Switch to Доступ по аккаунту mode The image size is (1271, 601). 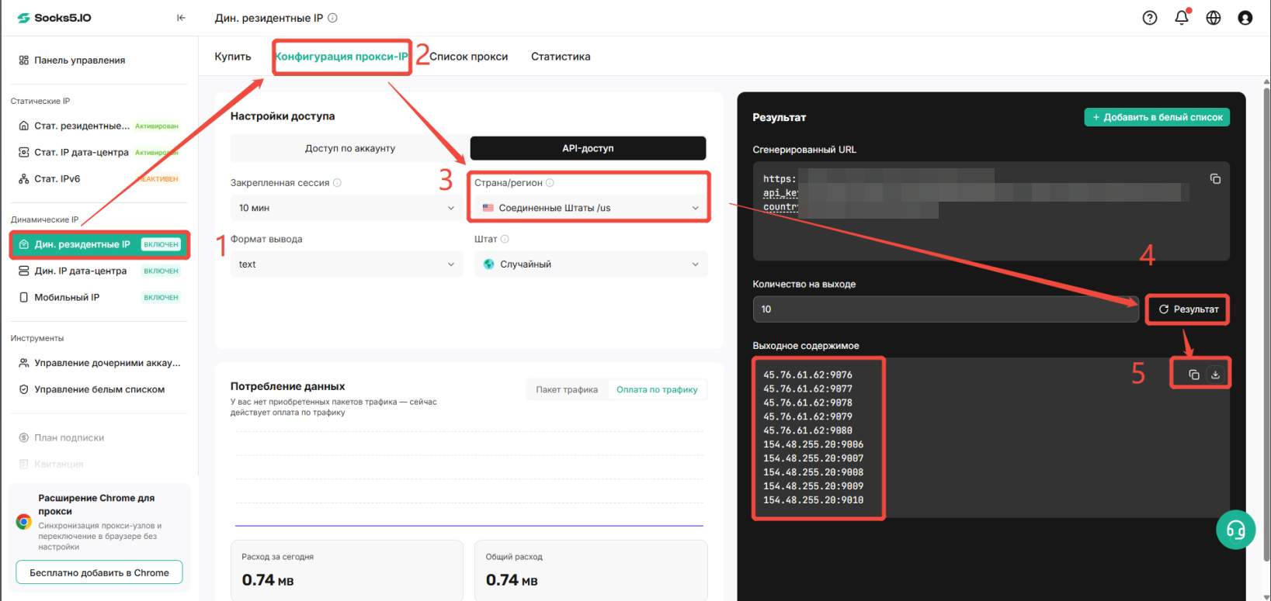tap(350, 148)
